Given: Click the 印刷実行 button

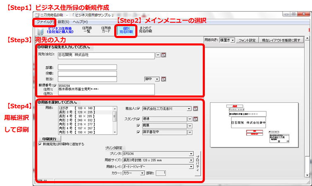Looking at the screenshot, I should [49, 139].
